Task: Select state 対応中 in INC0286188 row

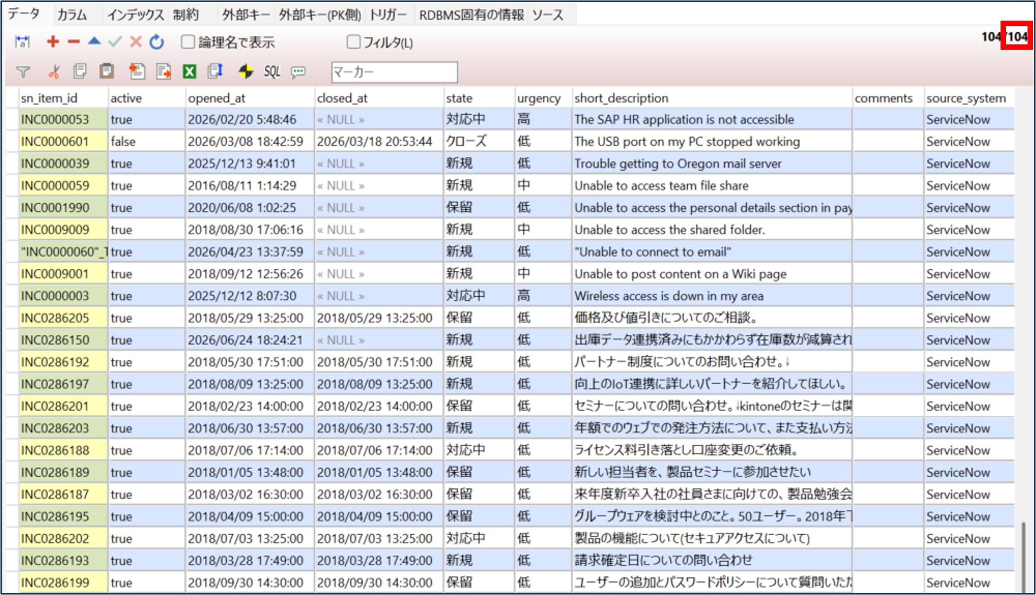Action: [479, 450]
